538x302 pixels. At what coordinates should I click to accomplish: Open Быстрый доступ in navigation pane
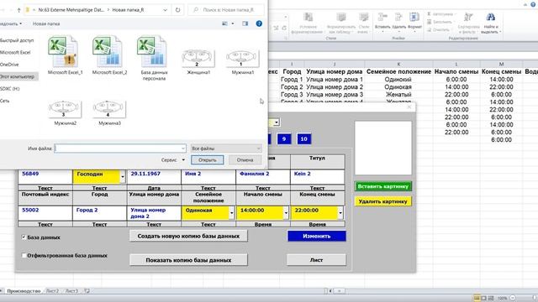coord(17,40)
